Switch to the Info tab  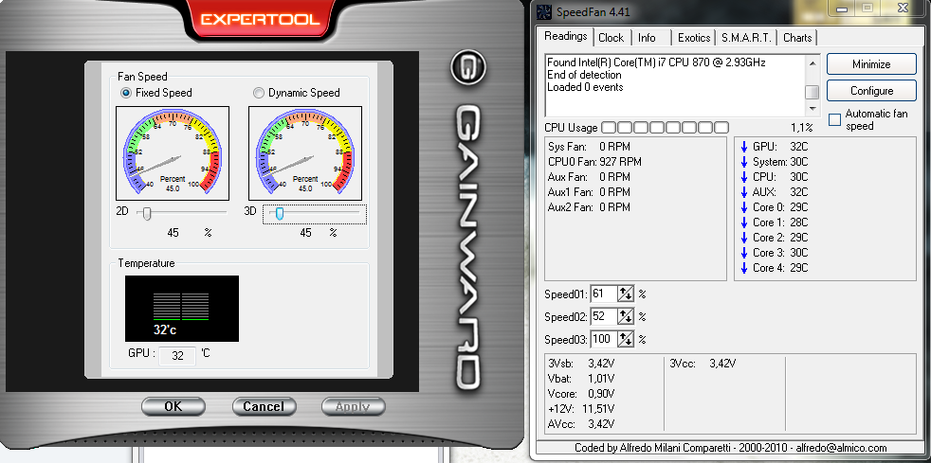point(648,38)
